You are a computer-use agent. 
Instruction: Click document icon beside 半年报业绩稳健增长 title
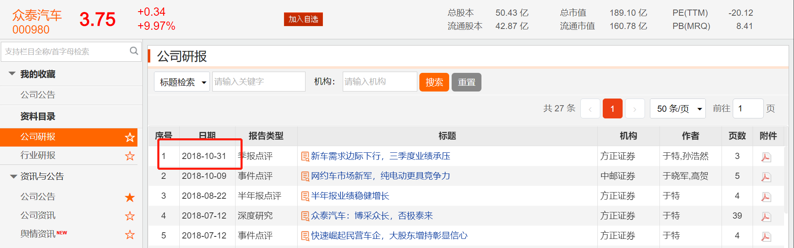click(305, 196)
